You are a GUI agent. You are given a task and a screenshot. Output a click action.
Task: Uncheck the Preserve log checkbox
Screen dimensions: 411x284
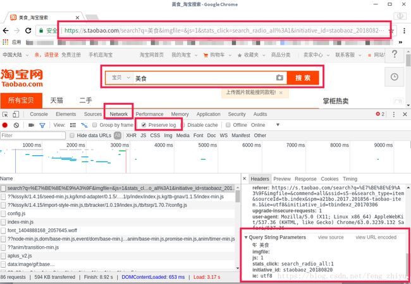pyautogui.click(x=144, y=125)
